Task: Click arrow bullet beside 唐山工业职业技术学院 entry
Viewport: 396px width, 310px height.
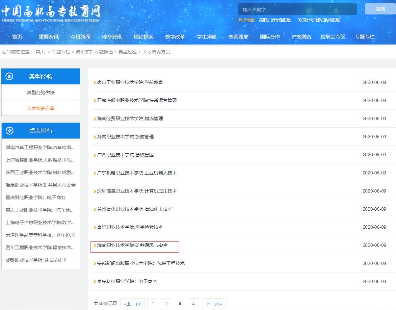Action: click(95, 83)
